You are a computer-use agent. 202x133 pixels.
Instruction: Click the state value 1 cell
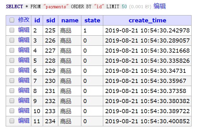92,31
